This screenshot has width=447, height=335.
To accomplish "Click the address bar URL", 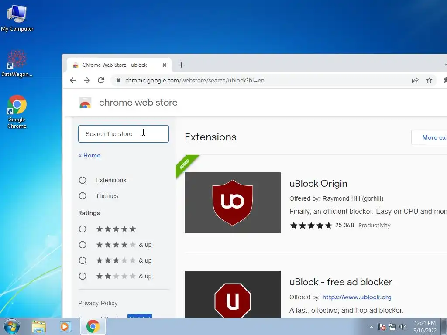I will tap(195, 80).
